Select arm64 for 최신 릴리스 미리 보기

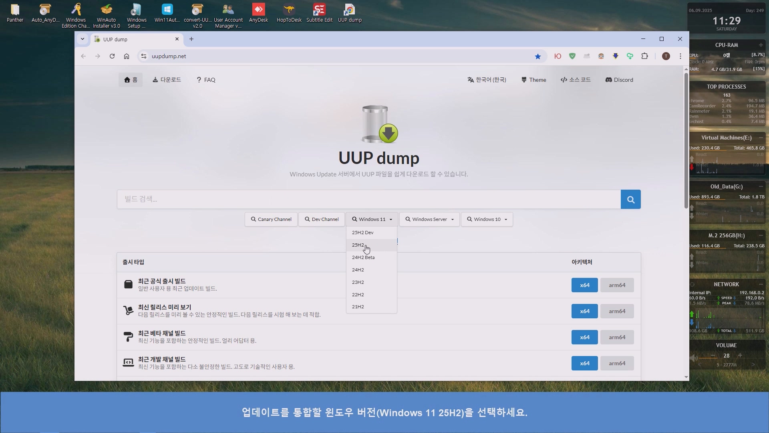click(617, 311)
